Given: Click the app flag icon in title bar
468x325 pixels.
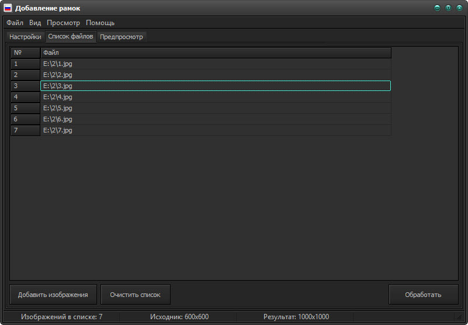Looking at the screenshot, I should coord(8,8).
